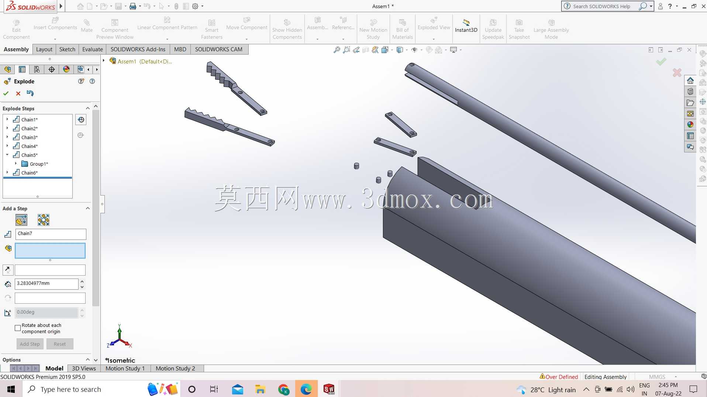The image size is (707, 397).
Task: Click the Over Defined status bar warning
Action: point(559,377)
